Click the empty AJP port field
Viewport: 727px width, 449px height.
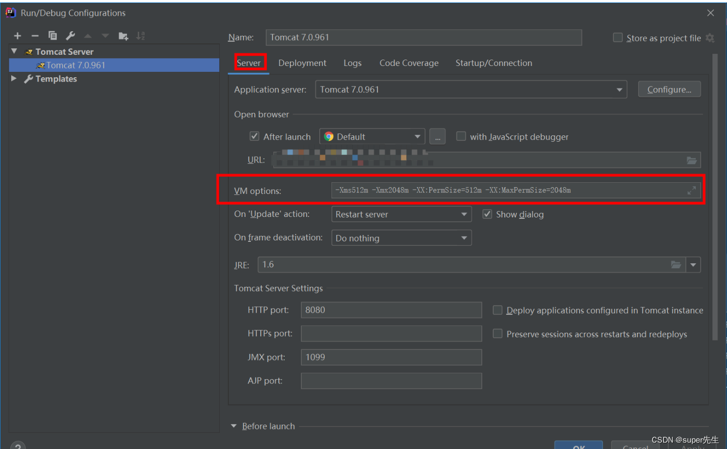392,381
